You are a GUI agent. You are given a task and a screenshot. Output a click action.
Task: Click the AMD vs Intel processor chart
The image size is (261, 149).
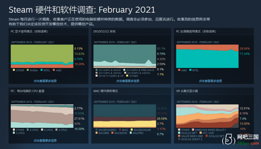tap(207, 56)
